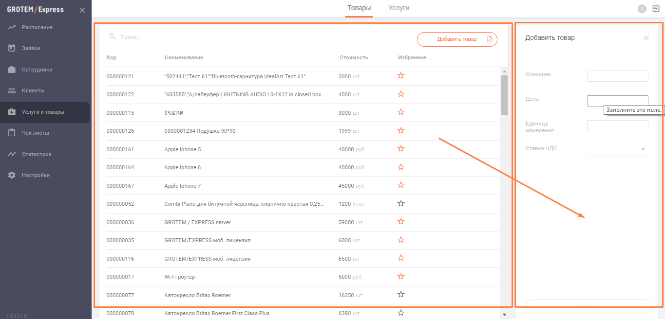The height and width of the screenshot is (319, 665).
Task: Open the Расписание schedule icon
Action: click(x=12, y=27)
